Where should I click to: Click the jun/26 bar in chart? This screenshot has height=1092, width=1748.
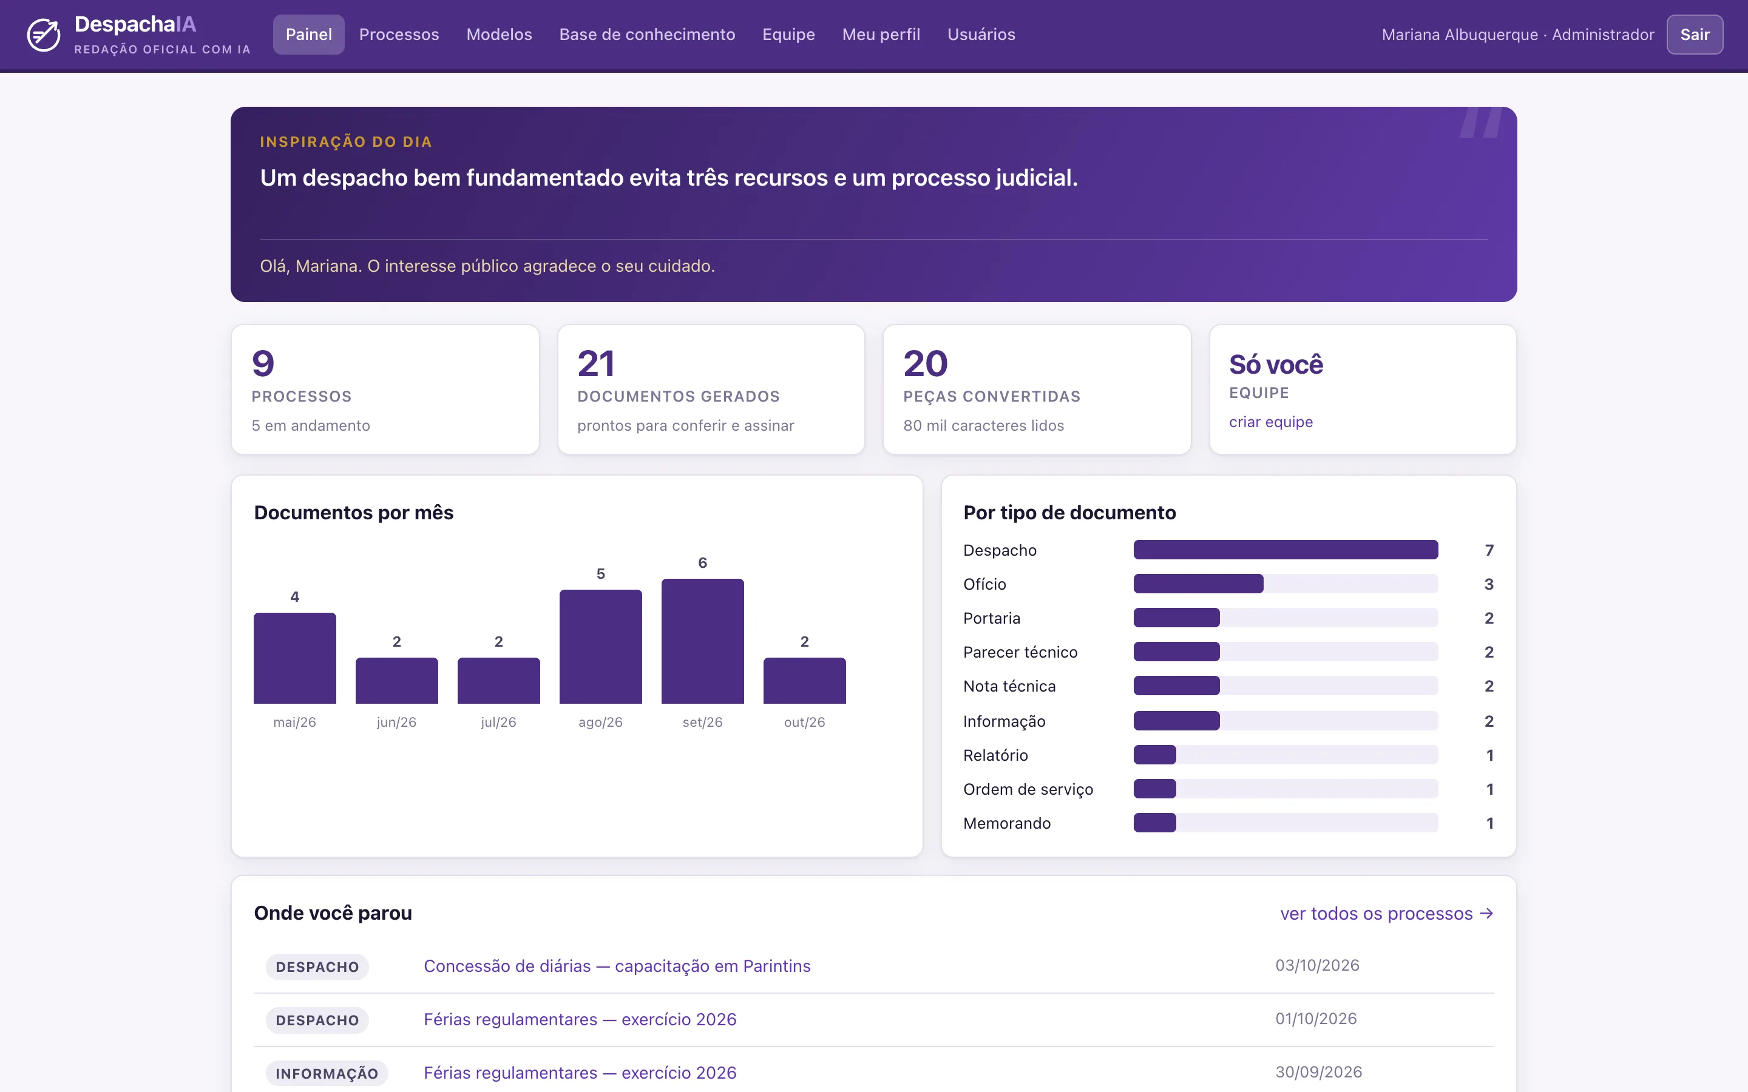(x=396, y=680)
